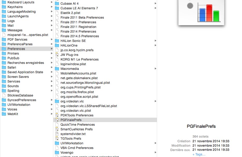
Task: Expand the Cubase AI 4 folder arrow
Action: (155, 4)
